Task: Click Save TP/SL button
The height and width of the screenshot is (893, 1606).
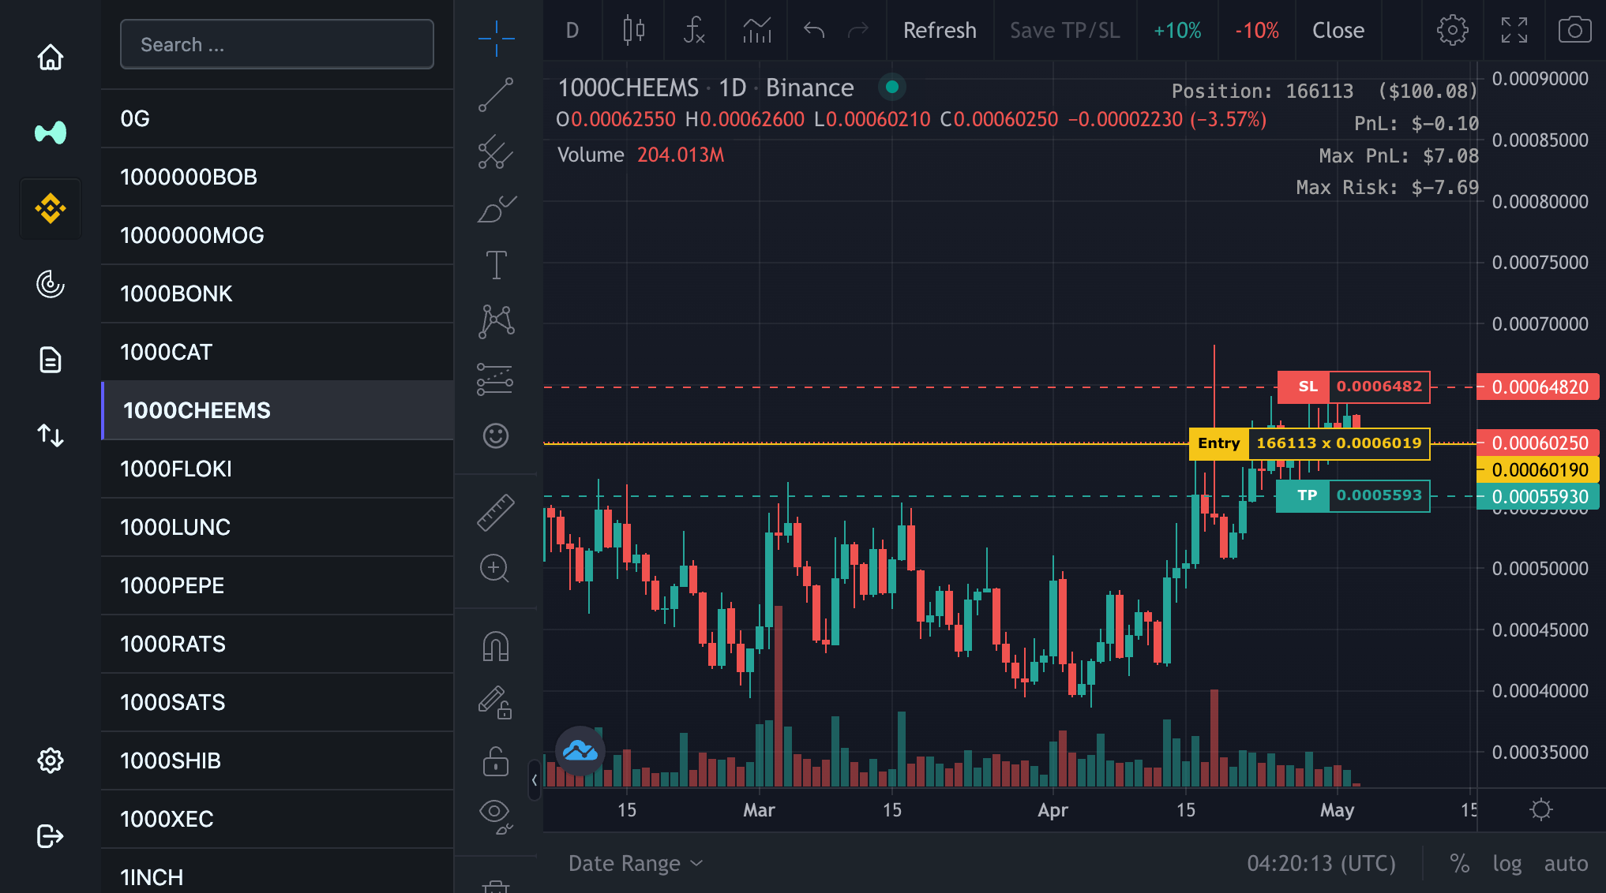Action: click(1065, 30)
